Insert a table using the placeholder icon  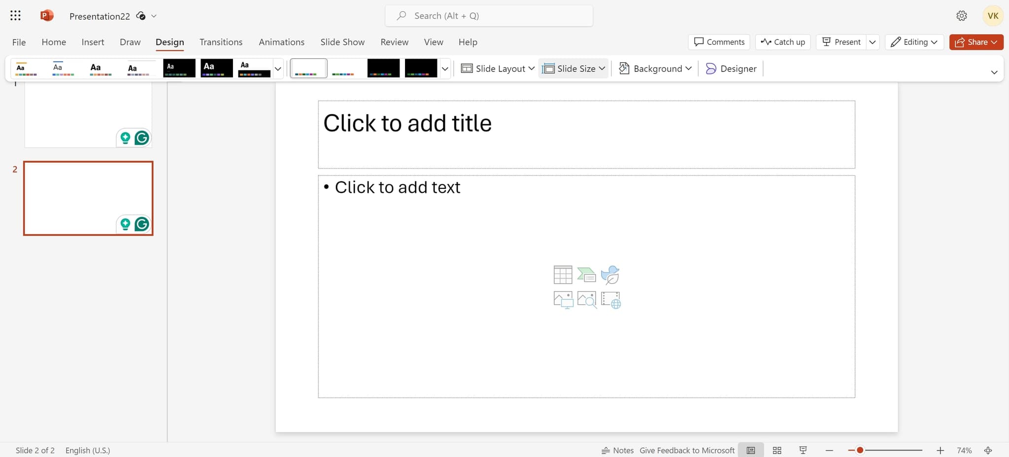tap(563, 275)
